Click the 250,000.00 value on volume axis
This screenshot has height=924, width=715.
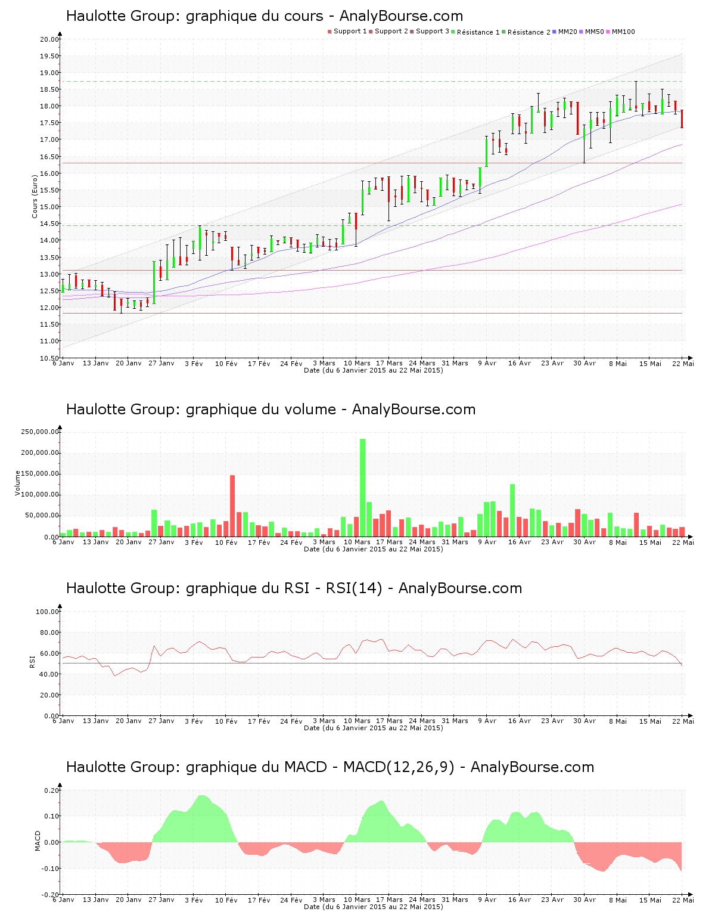(x=40, y=432)
